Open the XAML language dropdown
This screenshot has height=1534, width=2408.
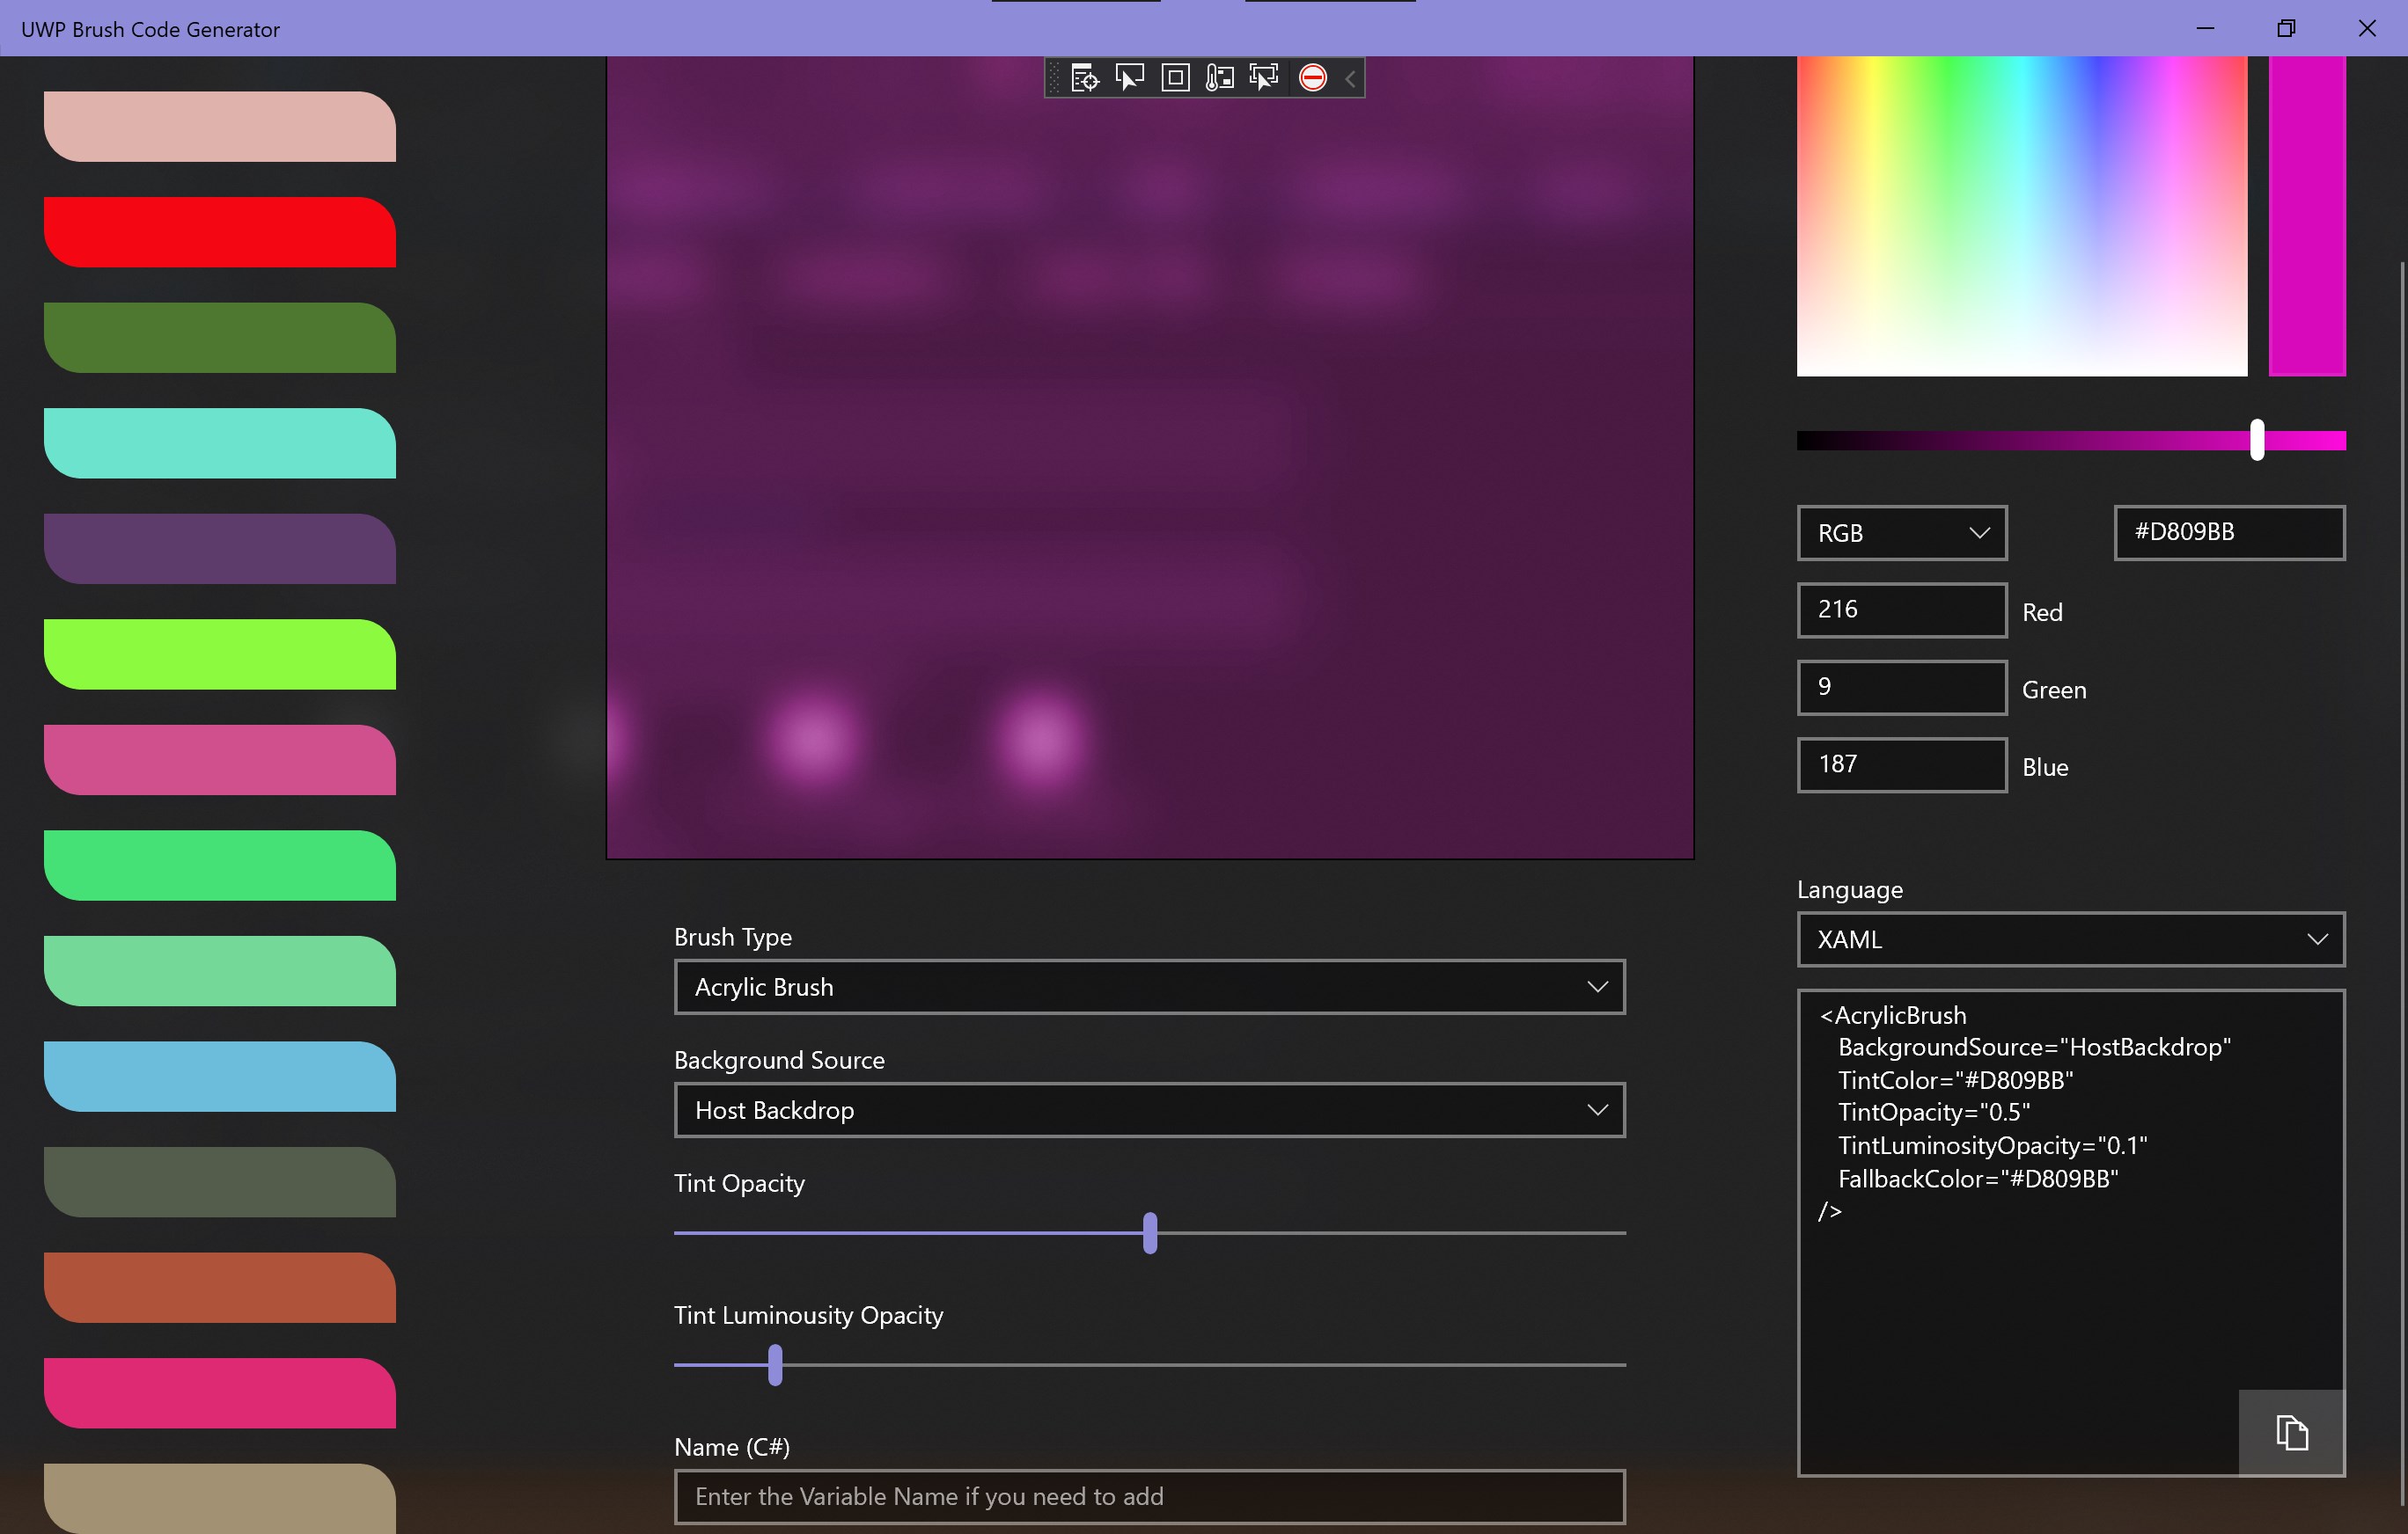2070,939
